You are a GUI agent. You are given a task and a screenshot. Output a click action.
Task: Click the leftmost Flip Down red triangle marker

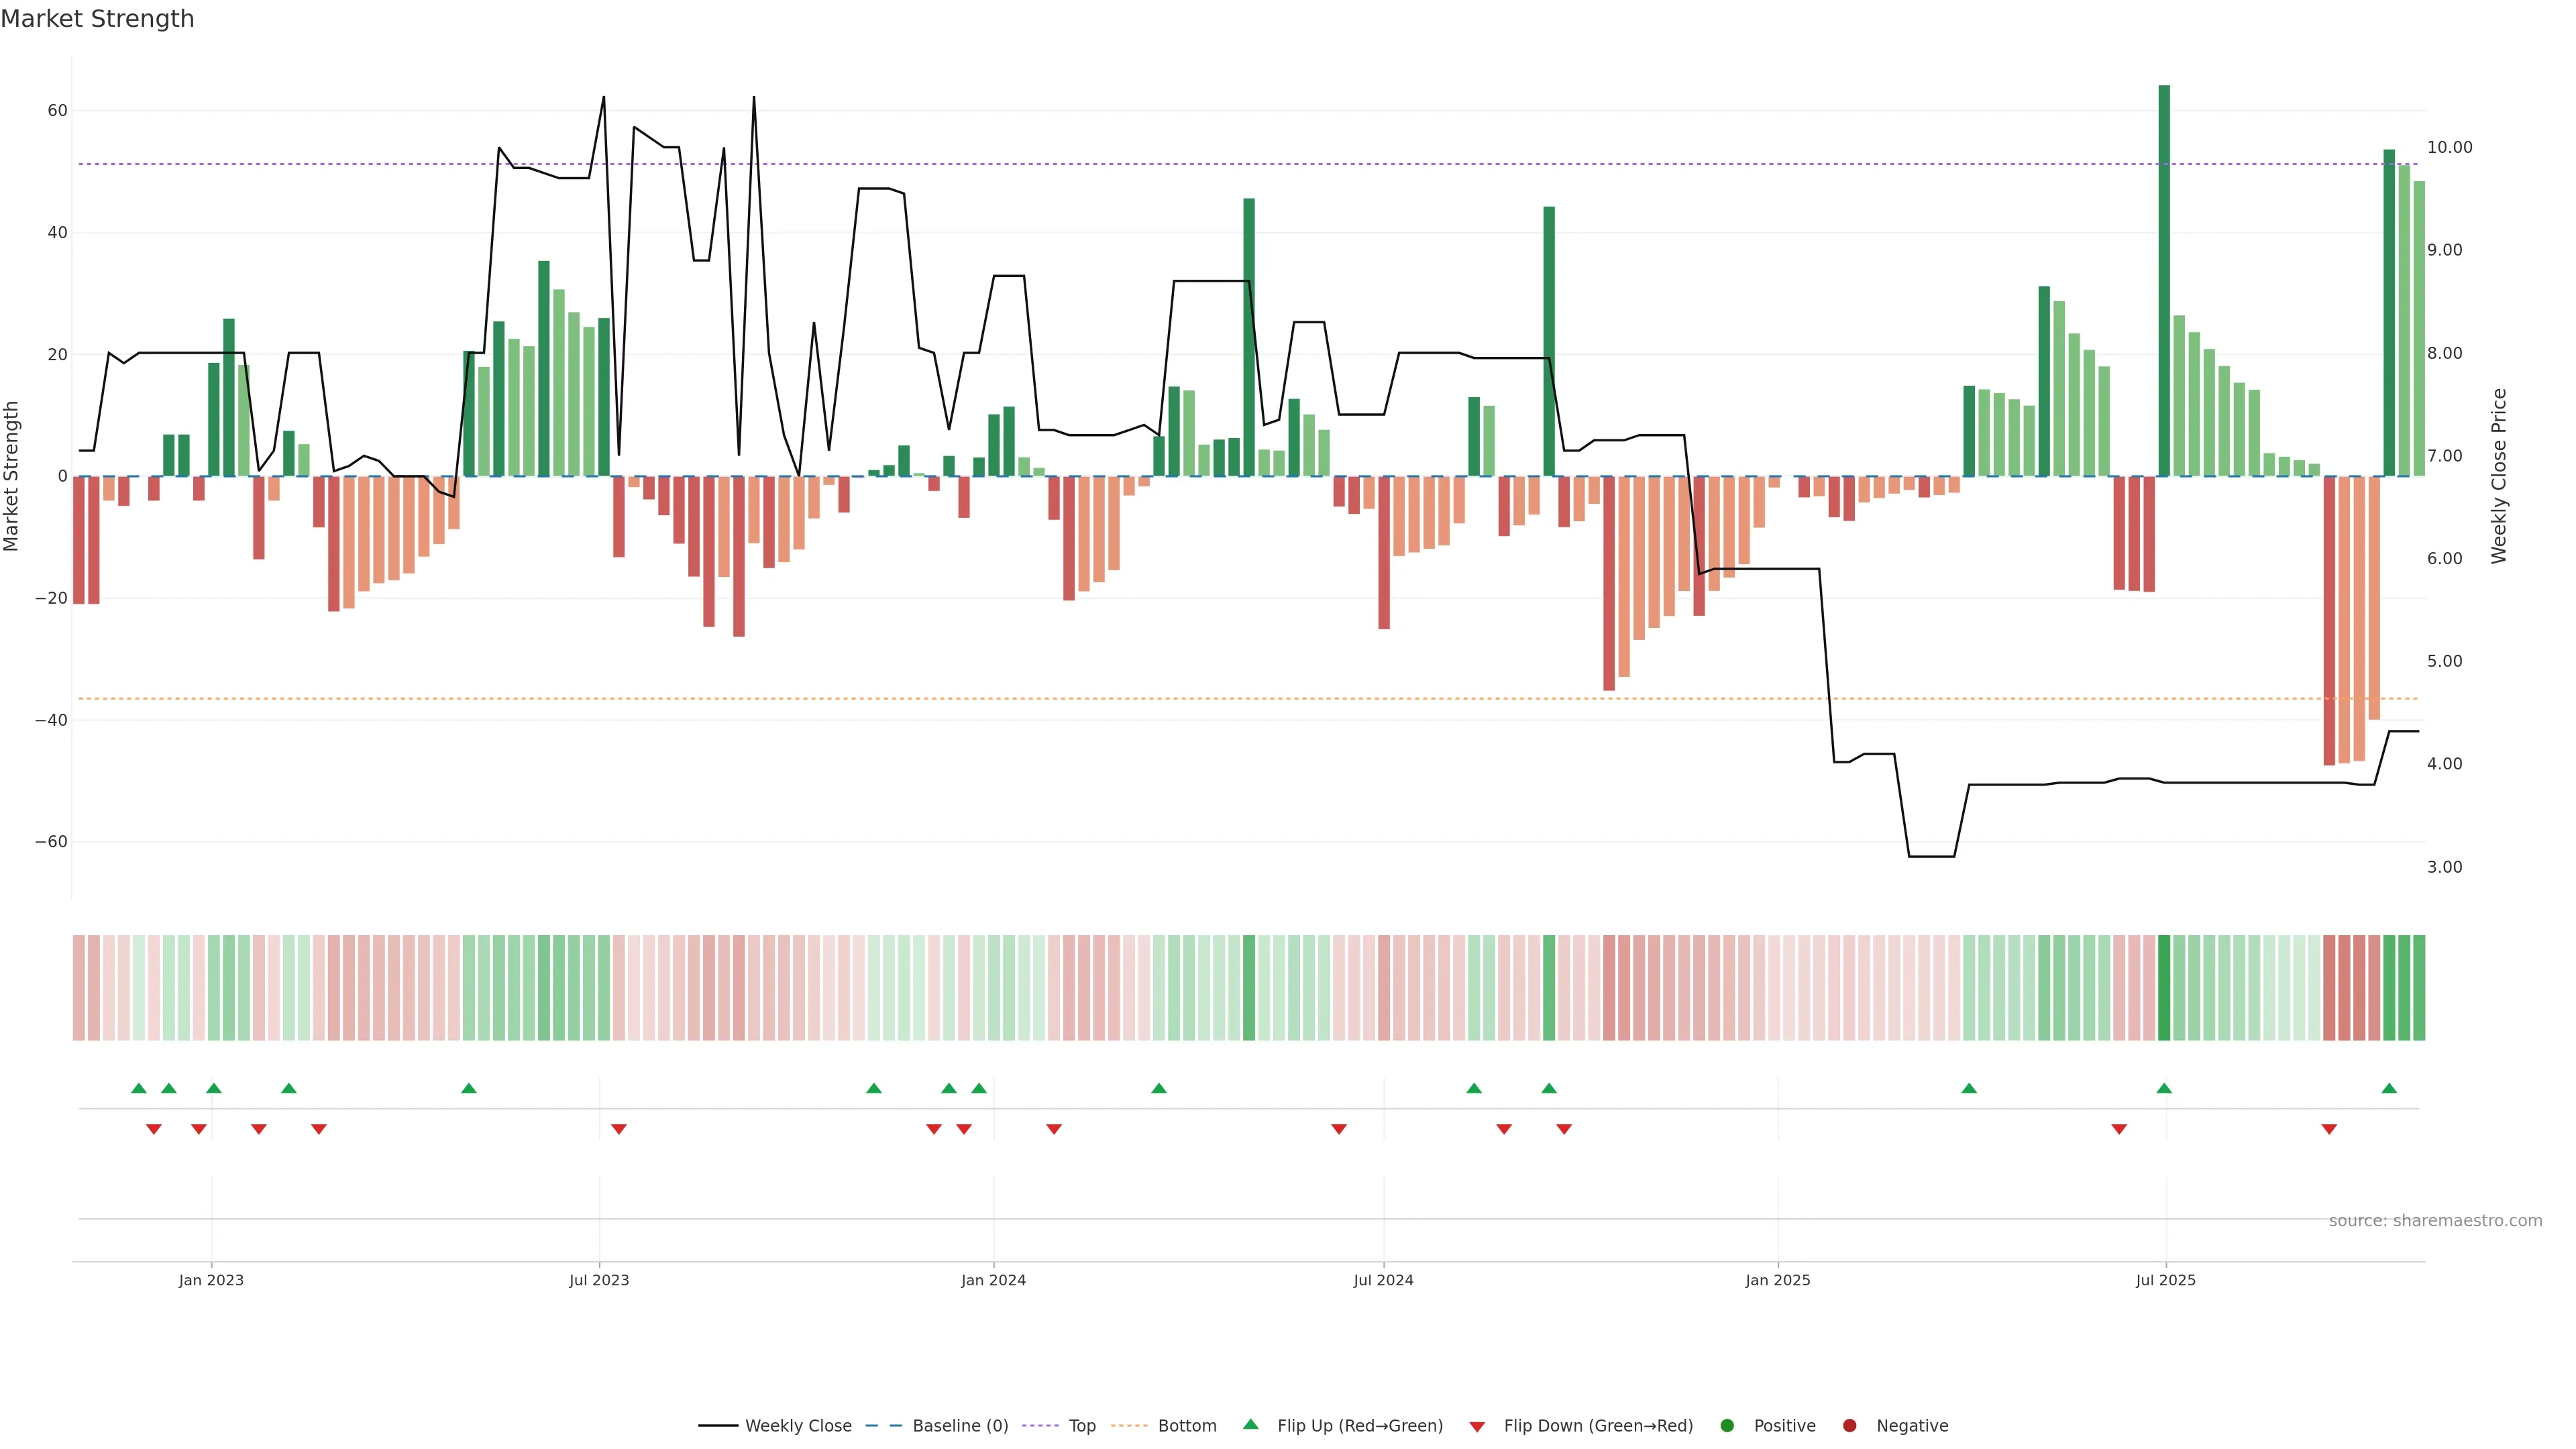[154, 1129]
